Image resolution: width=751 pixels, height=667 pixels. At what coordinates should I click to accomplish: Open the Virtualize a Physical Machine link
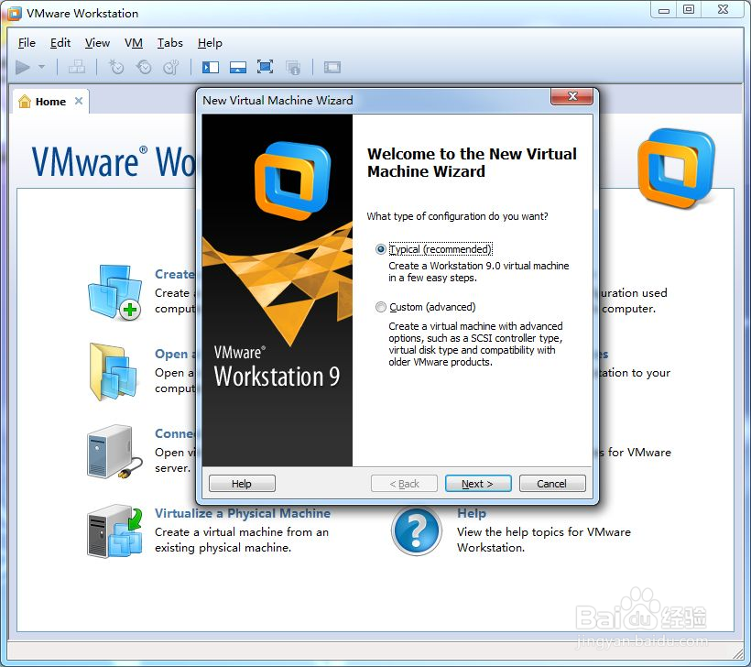(243, 513)
